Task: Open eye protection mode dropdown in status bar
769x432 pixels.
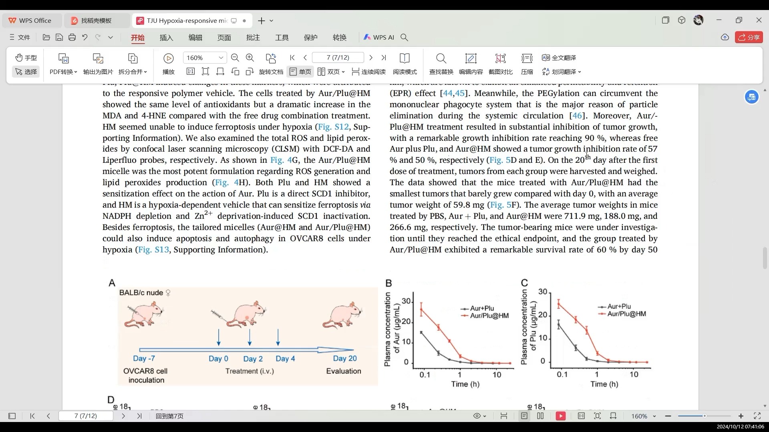Action: [x=479, y=416]
